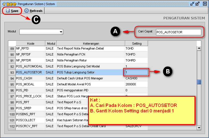Click Setting value 200000 for POS_MODAL
This screenshot has height=138, width=209.
pos(136,84)
